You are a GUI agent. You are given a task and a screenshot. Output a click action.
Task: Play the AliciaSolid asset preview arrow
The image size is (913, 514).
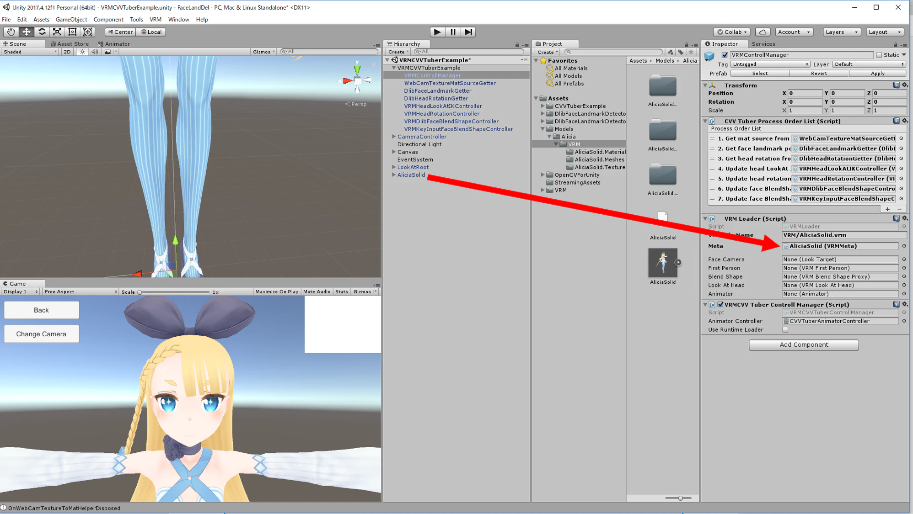click(x=678, y=262)
